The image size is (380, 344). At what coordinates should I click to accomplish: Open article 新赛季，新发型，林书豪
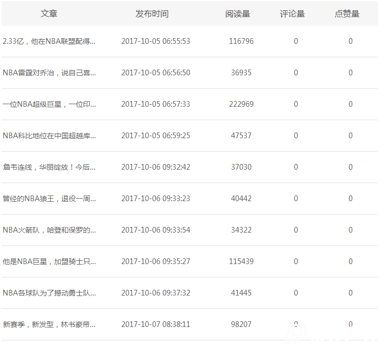pos(49,324)
